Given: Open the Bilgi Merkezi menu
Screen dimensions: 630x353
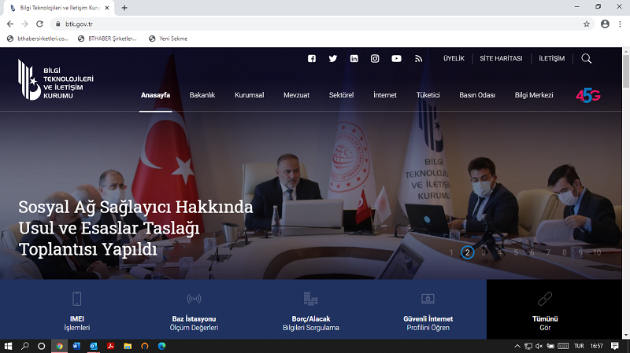Looking at the screenshot, I should [534, 95].
